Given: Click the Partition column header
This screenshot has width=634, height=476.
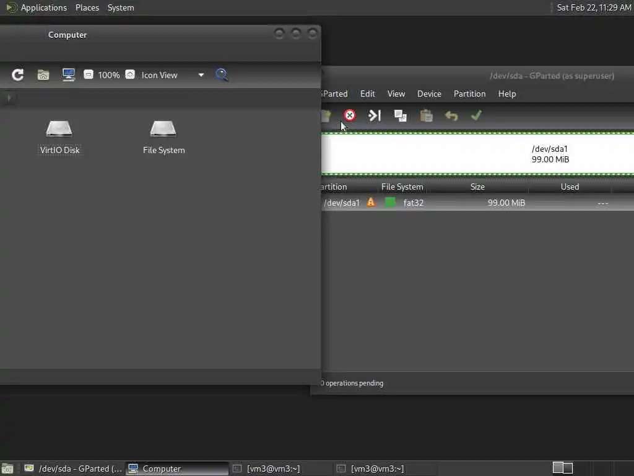Looking at the screenshot, I should pos(348,187).
